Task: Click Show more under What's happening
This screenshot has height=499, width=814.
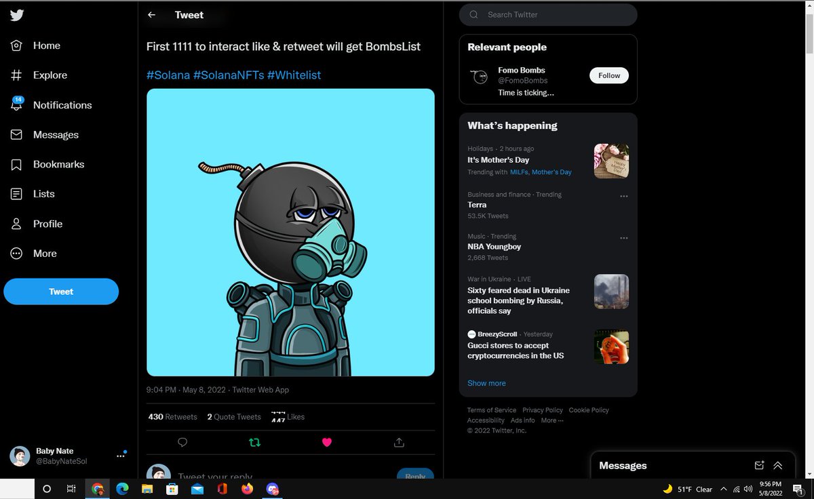Action: coord(486,383)
